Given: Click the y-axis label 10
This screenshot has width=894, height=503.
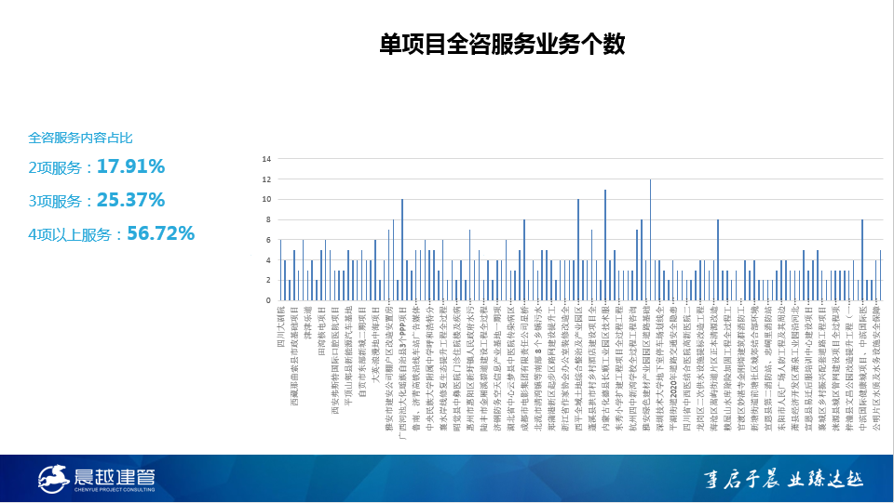Looking at the screenshot, I should point(265,199).
